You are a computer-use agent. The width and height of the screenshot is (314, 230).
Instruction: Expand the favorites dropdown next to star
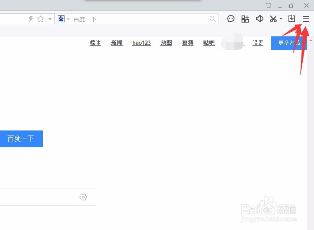coord(50,19)
